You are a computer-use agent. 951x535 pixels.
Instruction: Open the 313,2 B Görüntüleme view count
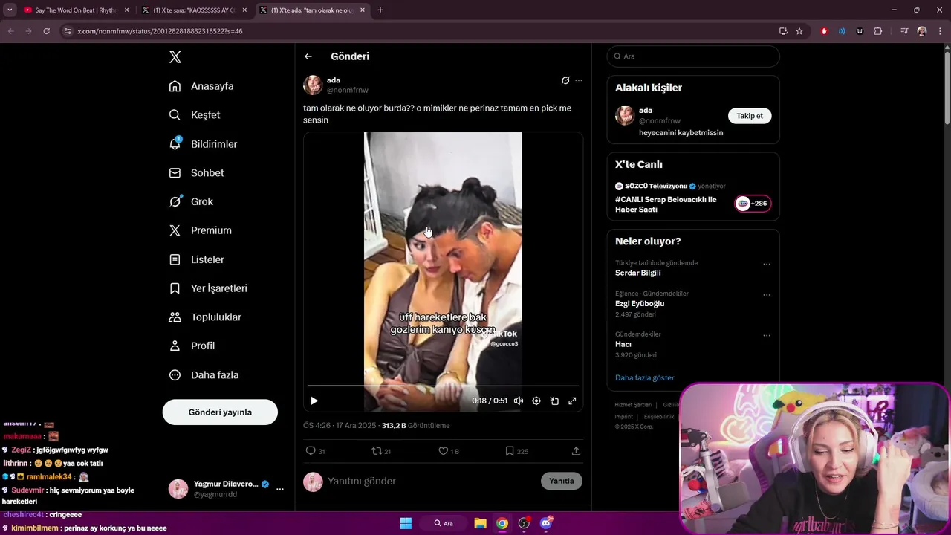(415, 426)
